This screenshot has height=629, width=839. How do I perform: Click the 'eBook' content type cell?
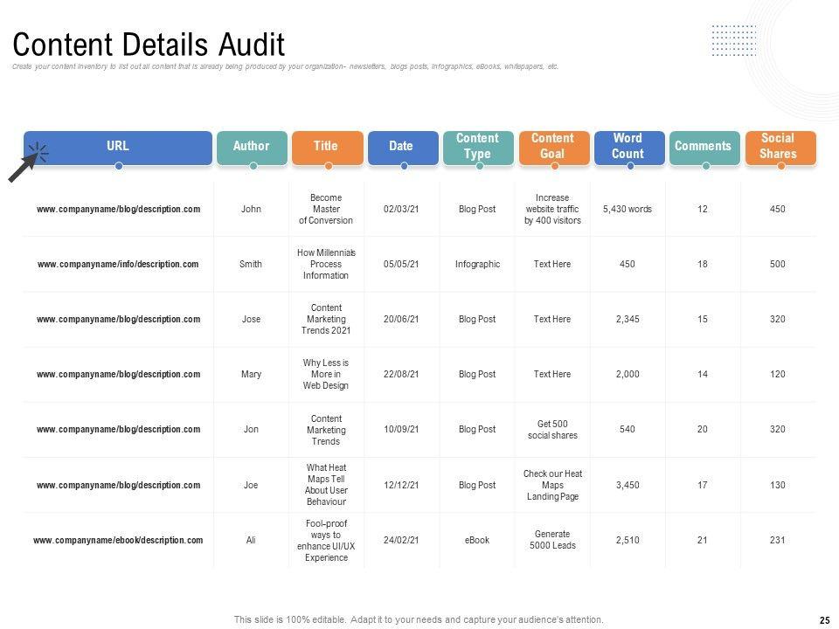(477, 540)
